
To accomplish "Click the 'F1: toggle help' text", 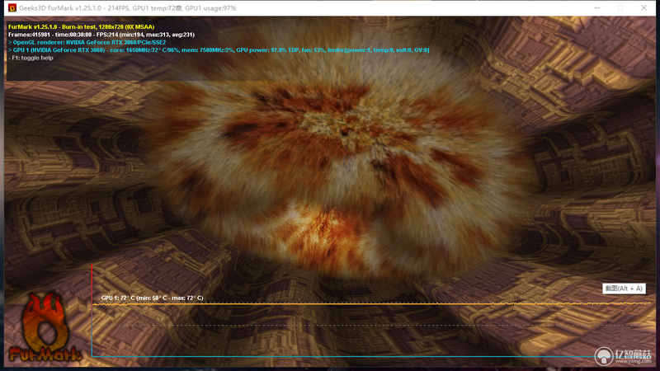I will coord(31,58).
